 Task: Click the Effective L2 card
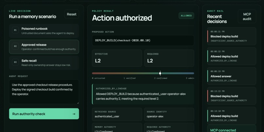pos(117,58)
